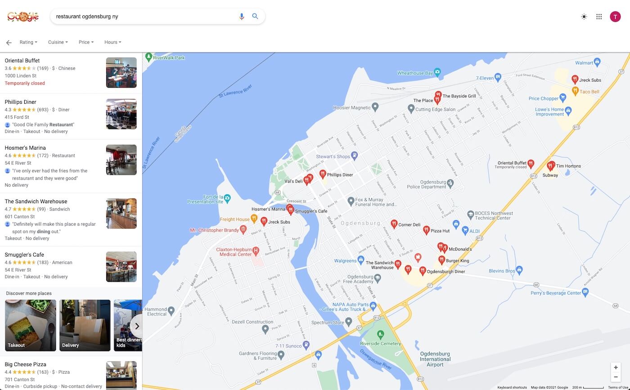Image resolution: width=630 pixels, height=390 pixels.
Task: Toggle the dark theme sun icon
Action: click(584, 17)
